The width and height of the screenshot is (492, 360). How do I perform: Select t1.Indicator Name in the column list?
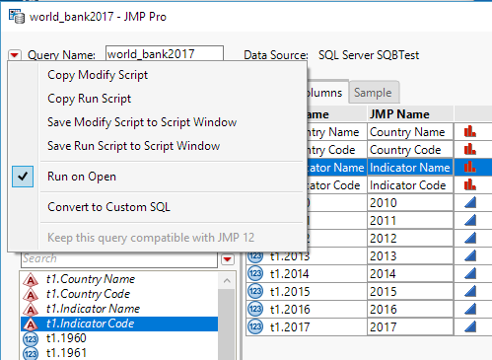point(119,309)
